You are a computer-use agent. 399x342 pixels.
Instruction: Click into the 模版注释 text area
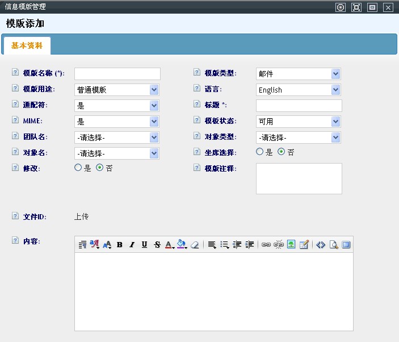[x=299, y=178]
